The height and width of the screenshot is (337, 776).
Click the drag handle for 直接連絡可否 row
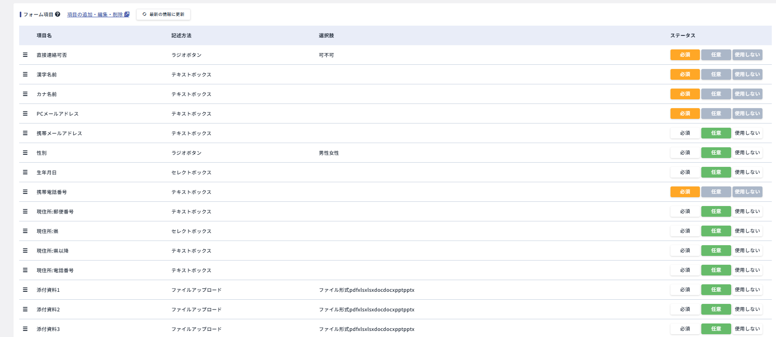(25, 55)
